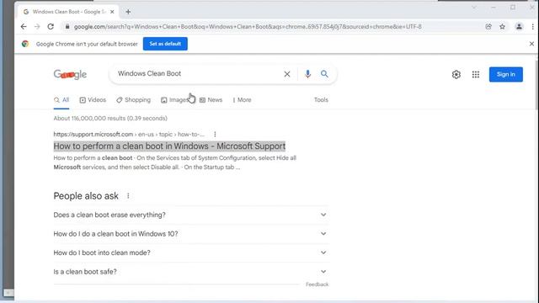Click the Feedback link under People also ask
This screenshot has height=303, width=539.
point(317,284)
